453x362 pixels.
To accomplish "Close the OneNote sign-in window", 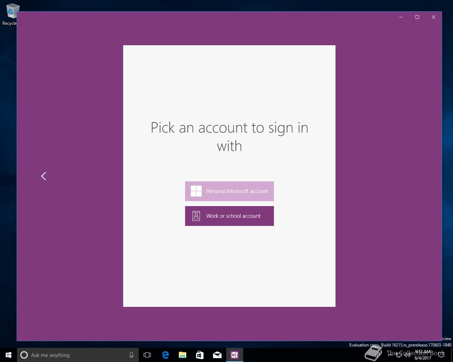I will (x=434, y=17).
